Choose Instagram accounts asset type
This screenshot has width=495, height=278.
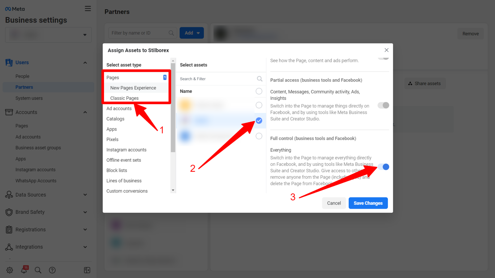[126, 150]
